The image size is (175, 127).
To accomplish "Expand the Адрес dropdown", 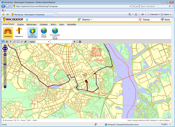I will coord(48,42).
